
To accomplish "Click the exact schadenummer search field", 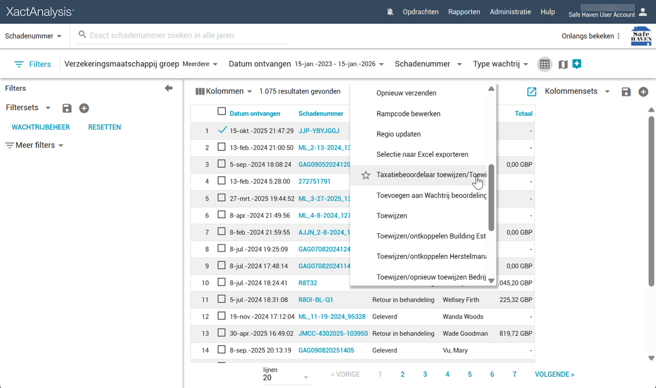I will click(189, 35).
